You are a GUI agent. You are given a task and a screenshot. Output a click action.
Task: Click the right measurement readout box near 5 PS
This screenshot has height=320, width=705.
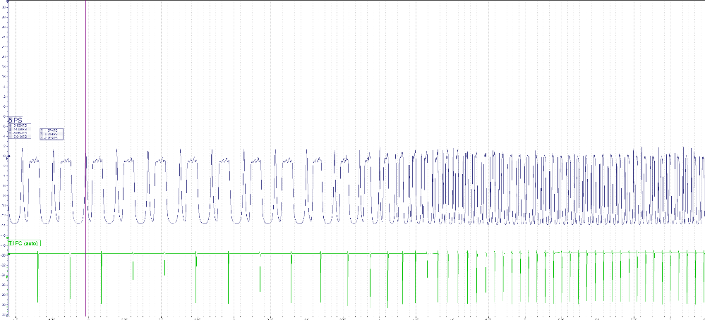coord(52,134)
